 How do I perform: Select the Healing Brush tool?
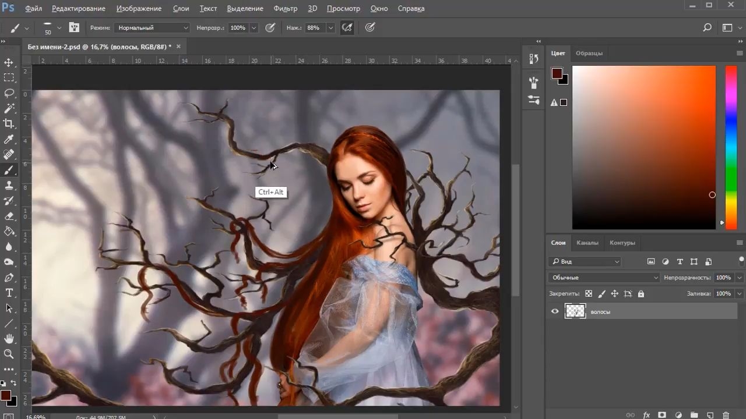point(9,154)
